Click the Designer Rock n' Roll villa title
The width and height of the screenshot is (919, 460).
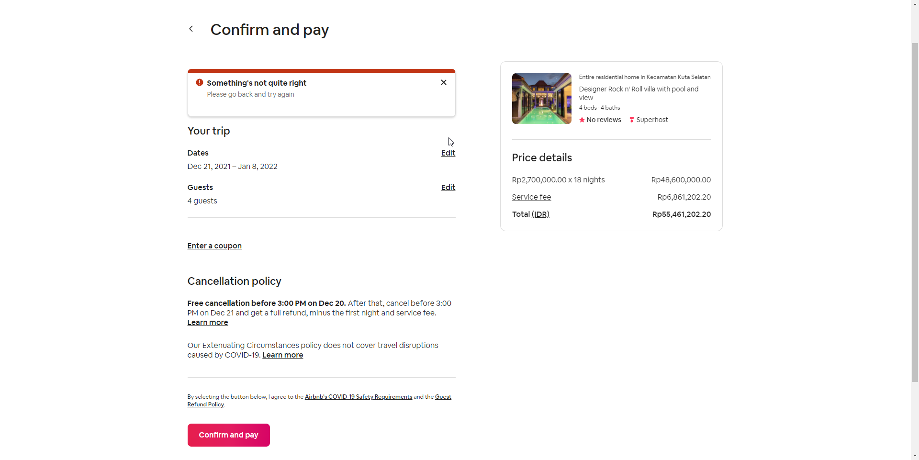coord(639,93)
